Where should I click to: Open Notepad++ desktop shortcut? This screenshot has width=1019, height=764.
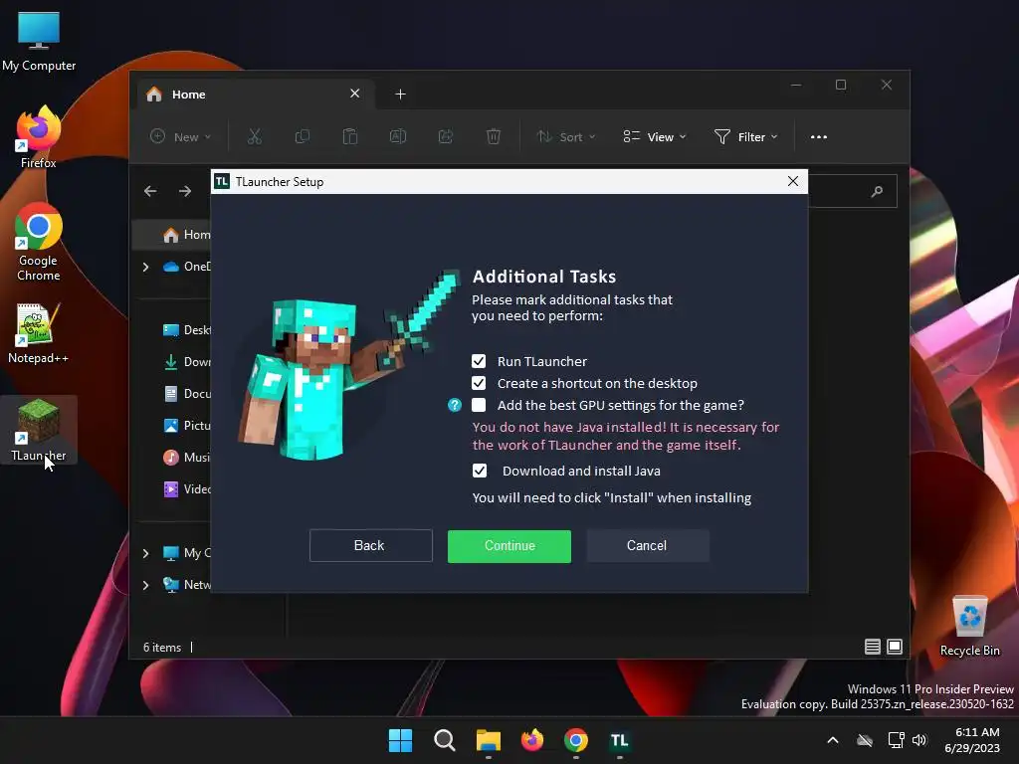point(39,333)
